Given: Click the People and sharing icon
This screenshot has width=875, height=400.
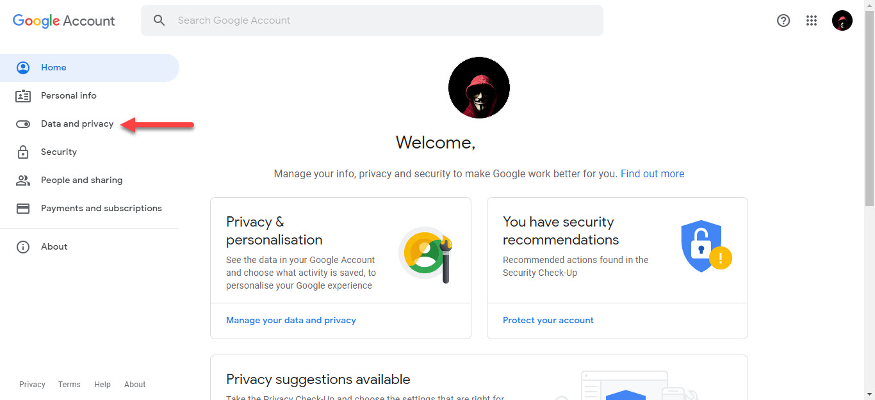Looking at the screenshot, I should point(23,180).
